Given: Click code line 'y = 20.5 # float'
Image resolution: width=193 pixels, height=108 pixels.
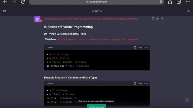Looking at the screenshot, I should click(x=58, y=58).
